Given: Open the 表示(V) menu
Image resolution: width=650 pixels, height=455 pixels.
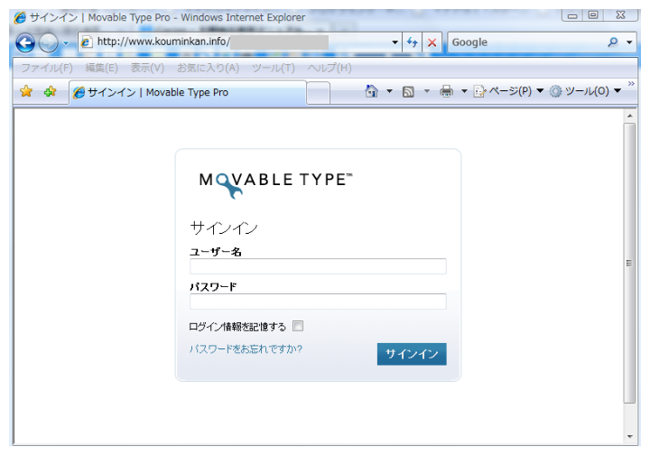Looking at the screenshot, I should click(147, 68).
